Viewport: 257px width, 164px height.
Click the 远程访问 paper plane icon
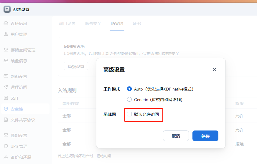(x=6, y=87)
